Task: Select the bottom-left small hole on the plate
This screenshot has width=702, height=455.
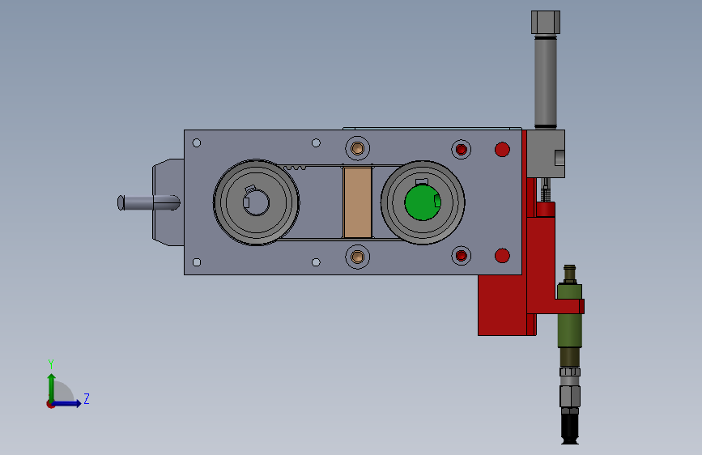Action: (196, 262)
